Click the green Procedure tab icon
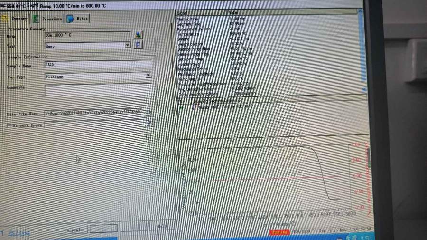Image resolution: width=427 pixels, height=240 pixels. pos(36,19)
